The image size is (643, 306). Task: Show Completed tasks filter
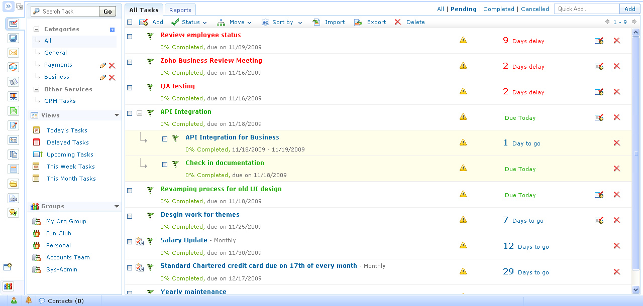pyautogui.click(x=498, y=9)
